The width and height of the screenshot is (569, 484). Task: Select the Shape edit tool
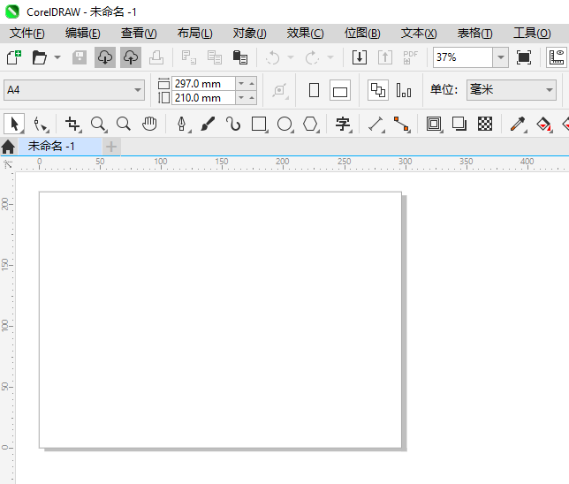click(x=41, y=124)
